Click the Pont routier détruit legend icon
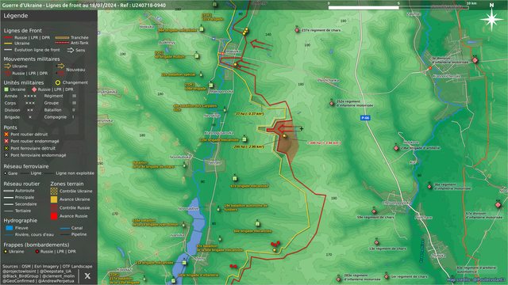Viewport: 508px width, 285px height. click(6, 134)
